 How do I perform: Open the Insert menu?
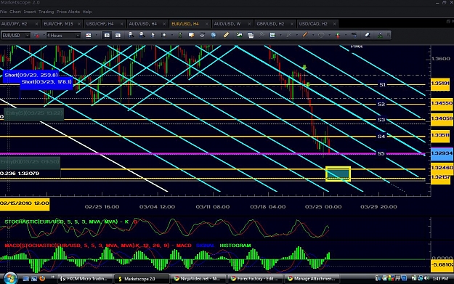(30, 12)
